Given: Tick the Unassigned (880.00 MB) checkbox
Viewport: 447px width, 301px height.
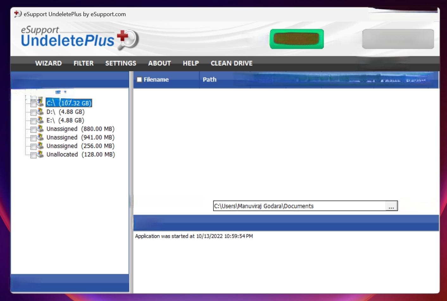Looking at the screenshot, I should click(33, 129).
